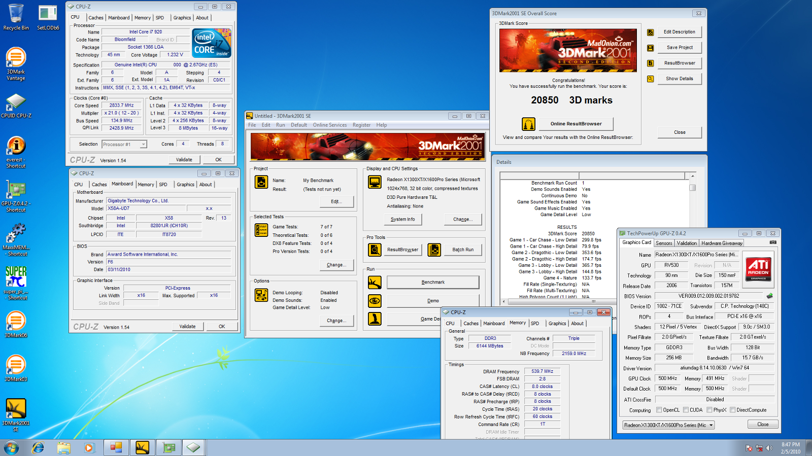Open SetLODb6 desktop icon
The image size is (812, 456).
coord(48,17)
